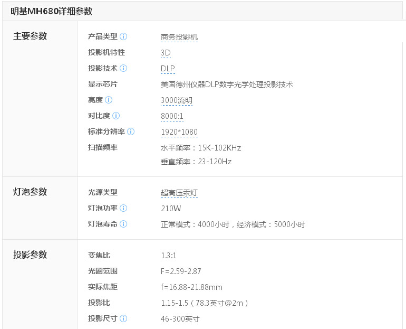Image resolution: width=406 pixels, height=329 pixels.
Task: Select the 灯泡功率 label
Action: (x=103, y=208)
